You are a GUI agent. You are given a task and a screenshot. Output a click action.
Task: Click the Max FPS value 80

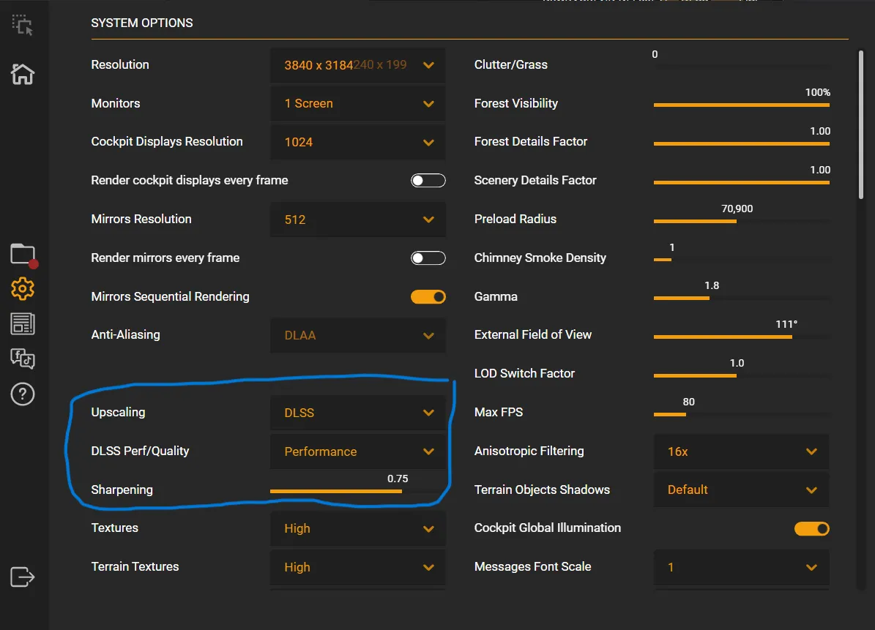click(x=688, y=402)
